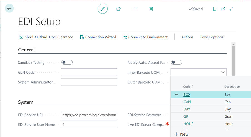251x137 pixels.
Task: Select the GR unit of measure
Action: [186, 117]
